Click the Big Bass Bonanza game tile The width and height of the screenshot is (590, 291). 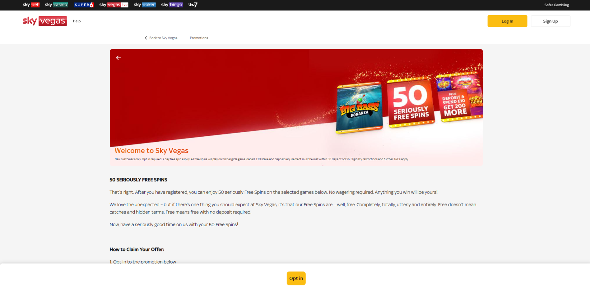tap(359, 108)
